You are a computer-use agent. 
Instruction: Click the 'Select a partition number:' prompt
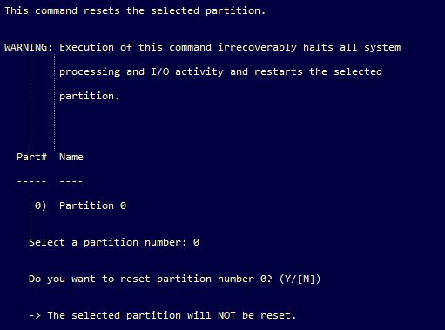click(x=108, y=242)
